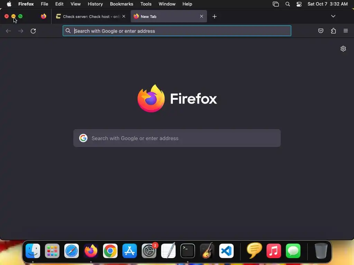This screenshot has height=265, width=354.
Task: Close the Check server tab
Action: coord(124,16)
